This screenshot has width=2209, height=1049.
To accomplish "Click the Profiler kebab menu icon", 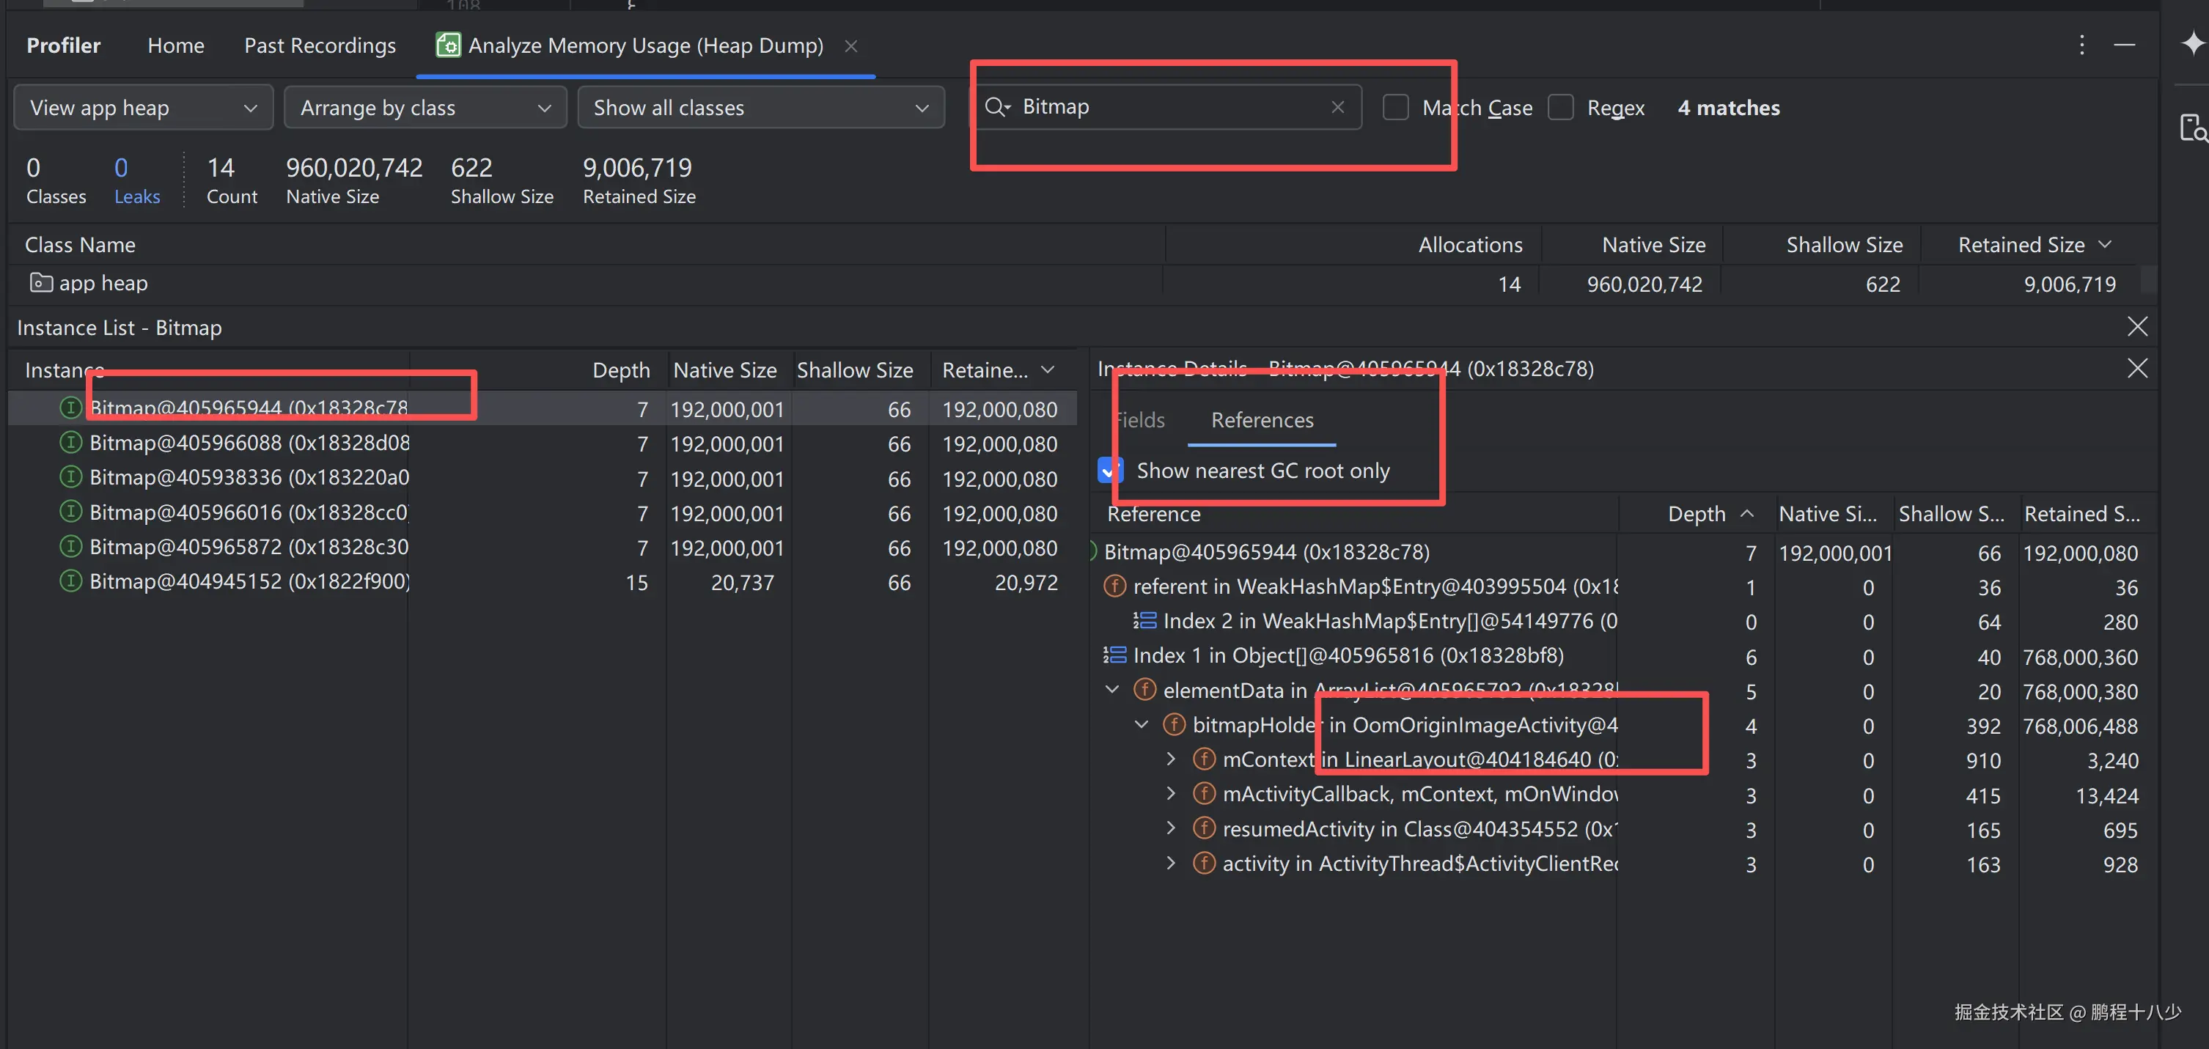I will [2081, 45].
